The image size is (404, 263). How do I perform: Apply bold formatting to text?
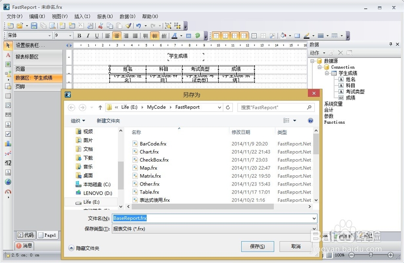click(x=79, y=36)
